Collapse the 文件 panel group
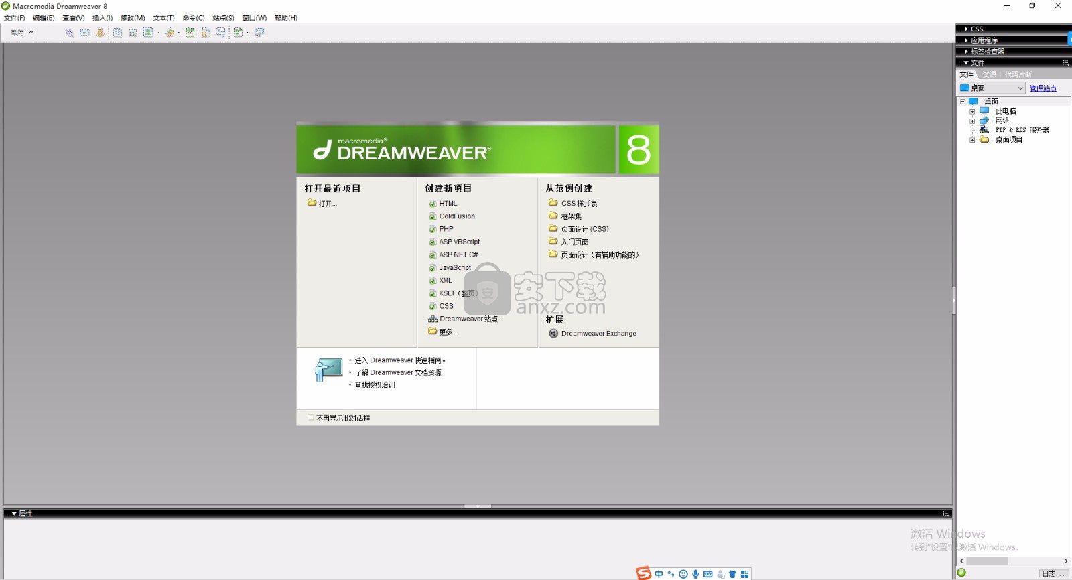Screen dimensions: 1072x580 965,62
